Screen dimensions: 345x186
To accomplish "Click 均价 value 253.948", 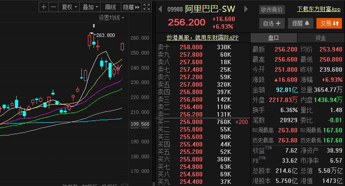I will [x=331, y=49].
